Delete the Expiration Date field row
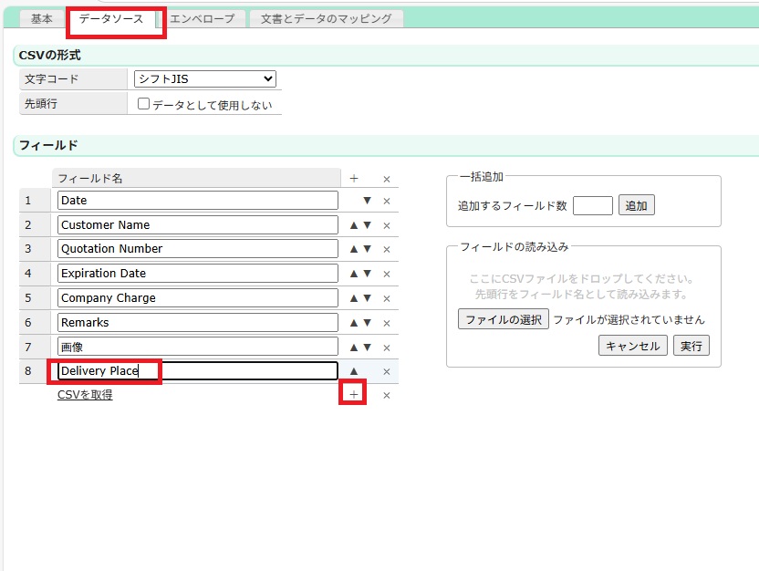Image resolution: width=759 pixels, height=571 pixels. (x=386, y=274)
